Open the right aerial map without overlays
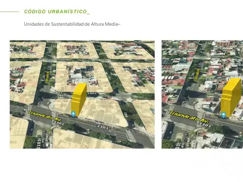This screenshot has height=182, width=243. coord(202,95)
